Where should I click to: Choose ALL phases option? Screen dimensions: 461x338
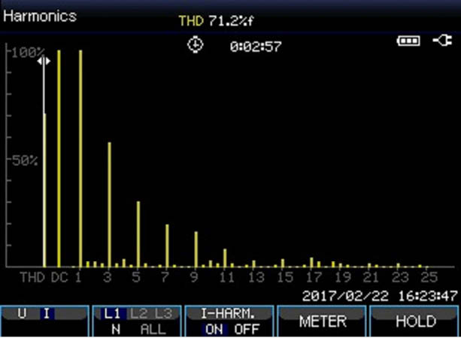153,329
